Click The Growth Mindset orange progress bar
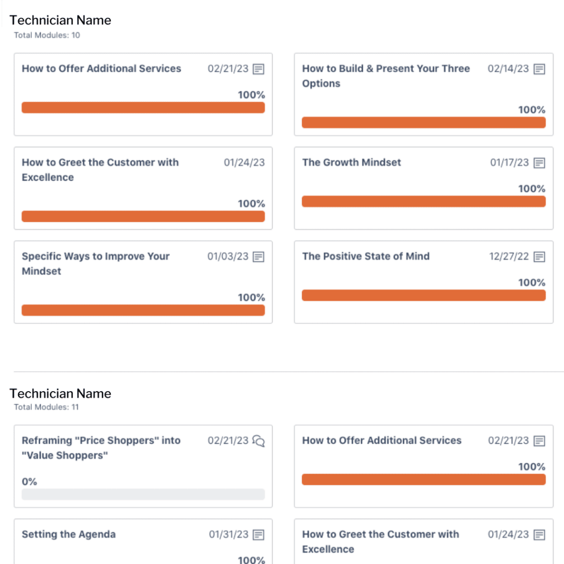 click(x=424, y=202)
